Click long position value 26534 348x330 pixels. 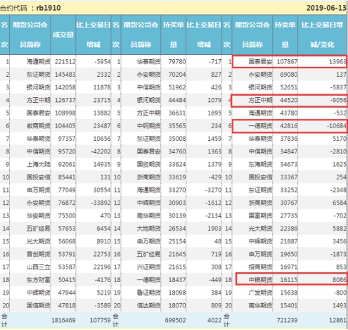[177, 229]
